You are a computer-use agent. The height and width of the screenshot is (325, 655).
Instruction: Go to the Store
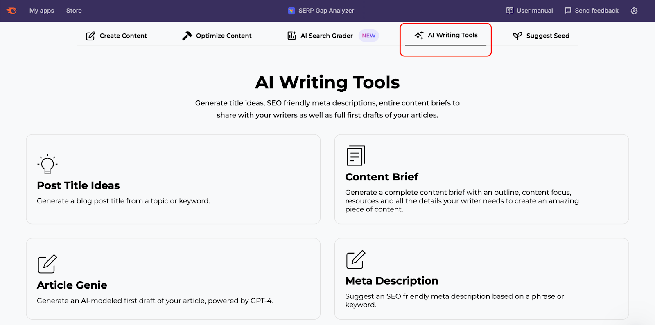74,11
